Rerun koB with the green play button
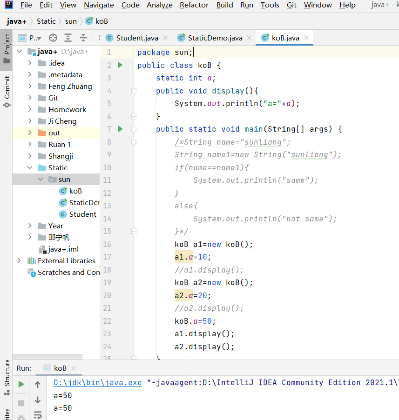 click(x=21, y=384)
